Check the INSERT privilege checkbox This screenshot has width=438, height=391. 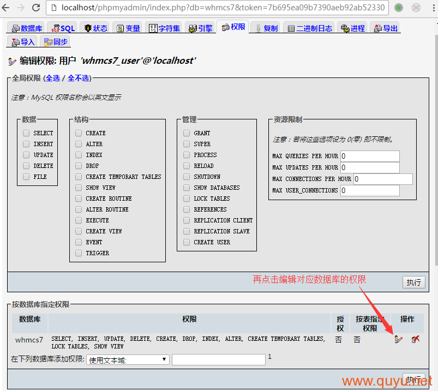pos(26,144)
